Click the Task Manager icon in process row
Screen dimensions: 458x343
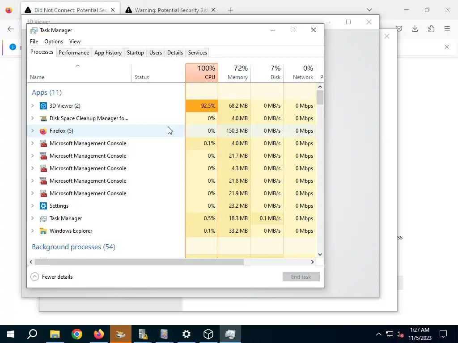[43, 218]
